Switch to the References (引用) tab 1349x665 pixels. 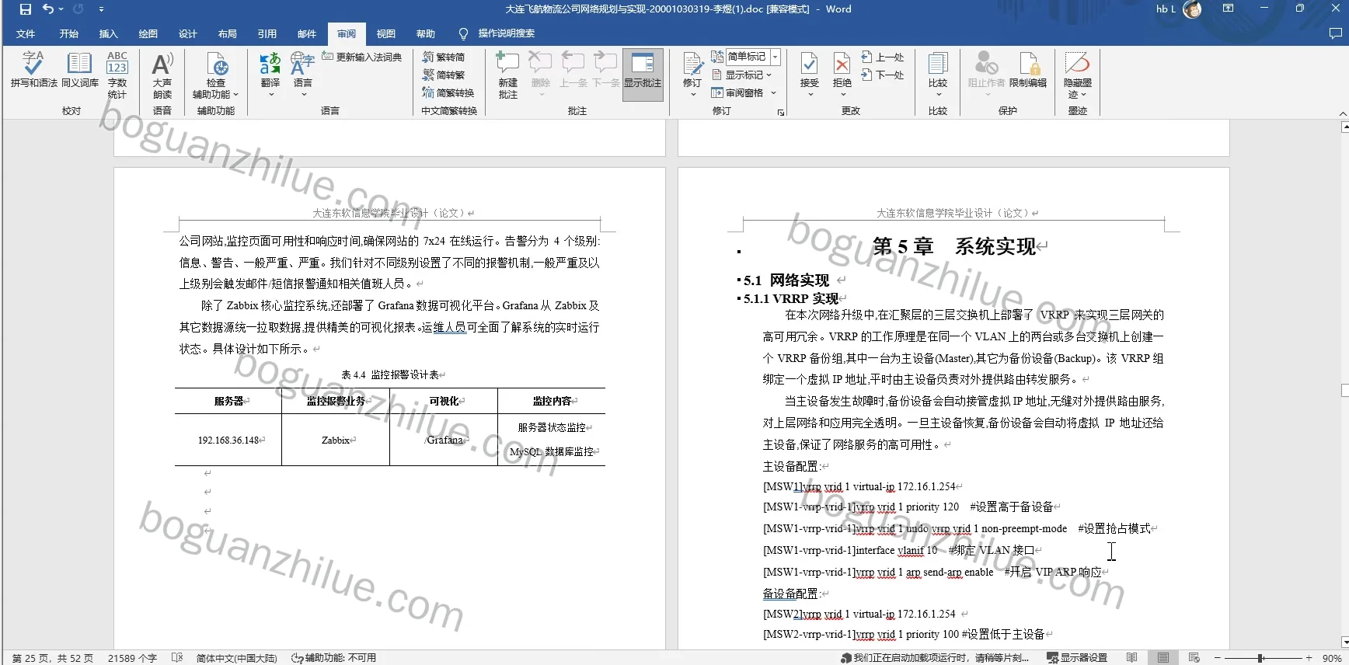(267, 33)
